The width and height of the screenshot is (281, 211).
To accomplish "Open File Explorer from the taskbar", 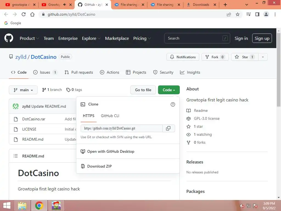I will click(x=22, y=206).
